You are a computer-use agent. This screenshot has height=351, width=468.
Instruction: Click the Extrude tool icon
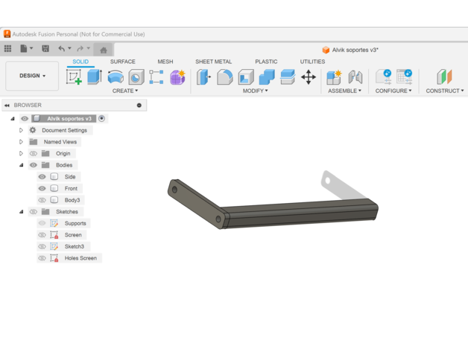click(95, 77)
